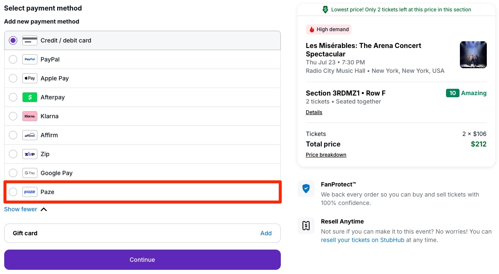Click the Section 3RDMZ1 Row F text
The width and height of the screenshot is (499, 274).
click(346, 93)
